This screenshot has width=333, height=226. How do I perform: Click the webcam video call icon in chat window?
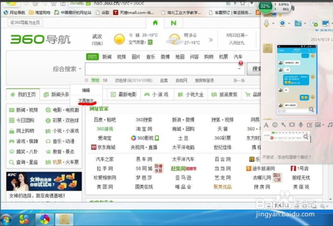click(282, 23)
